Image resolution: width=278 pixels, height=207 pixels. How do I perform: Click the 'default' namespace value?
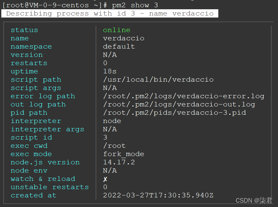(x=119, y=47)
